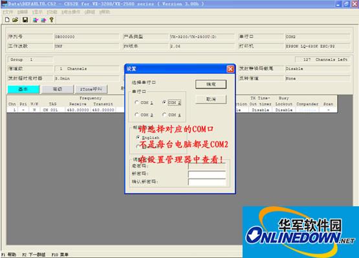Click the TAG column header
Screen dimensions: 359x258
click(52, 104)
